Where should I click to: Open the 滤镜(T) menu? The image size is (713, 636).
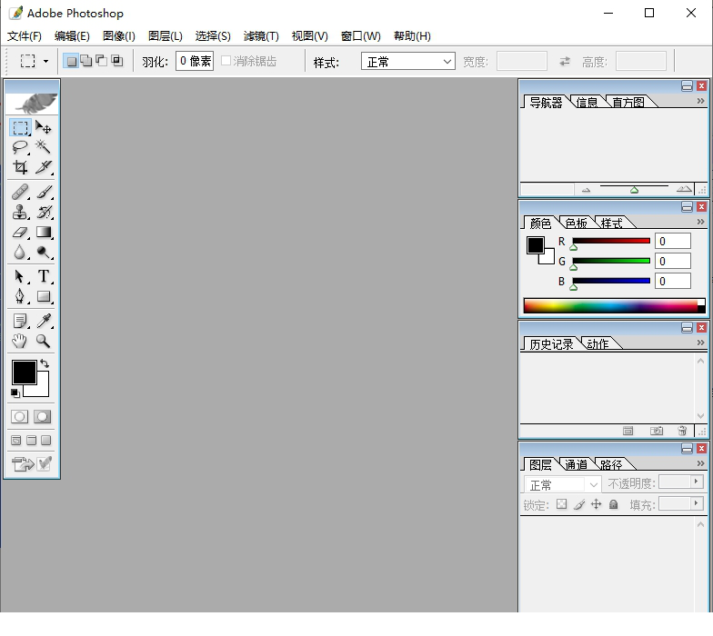261,36
